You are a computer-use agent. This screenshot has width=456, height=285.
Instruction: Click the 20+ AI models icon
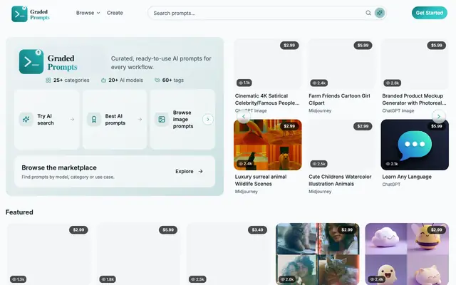pyautogui.click(x=103, y=80)
